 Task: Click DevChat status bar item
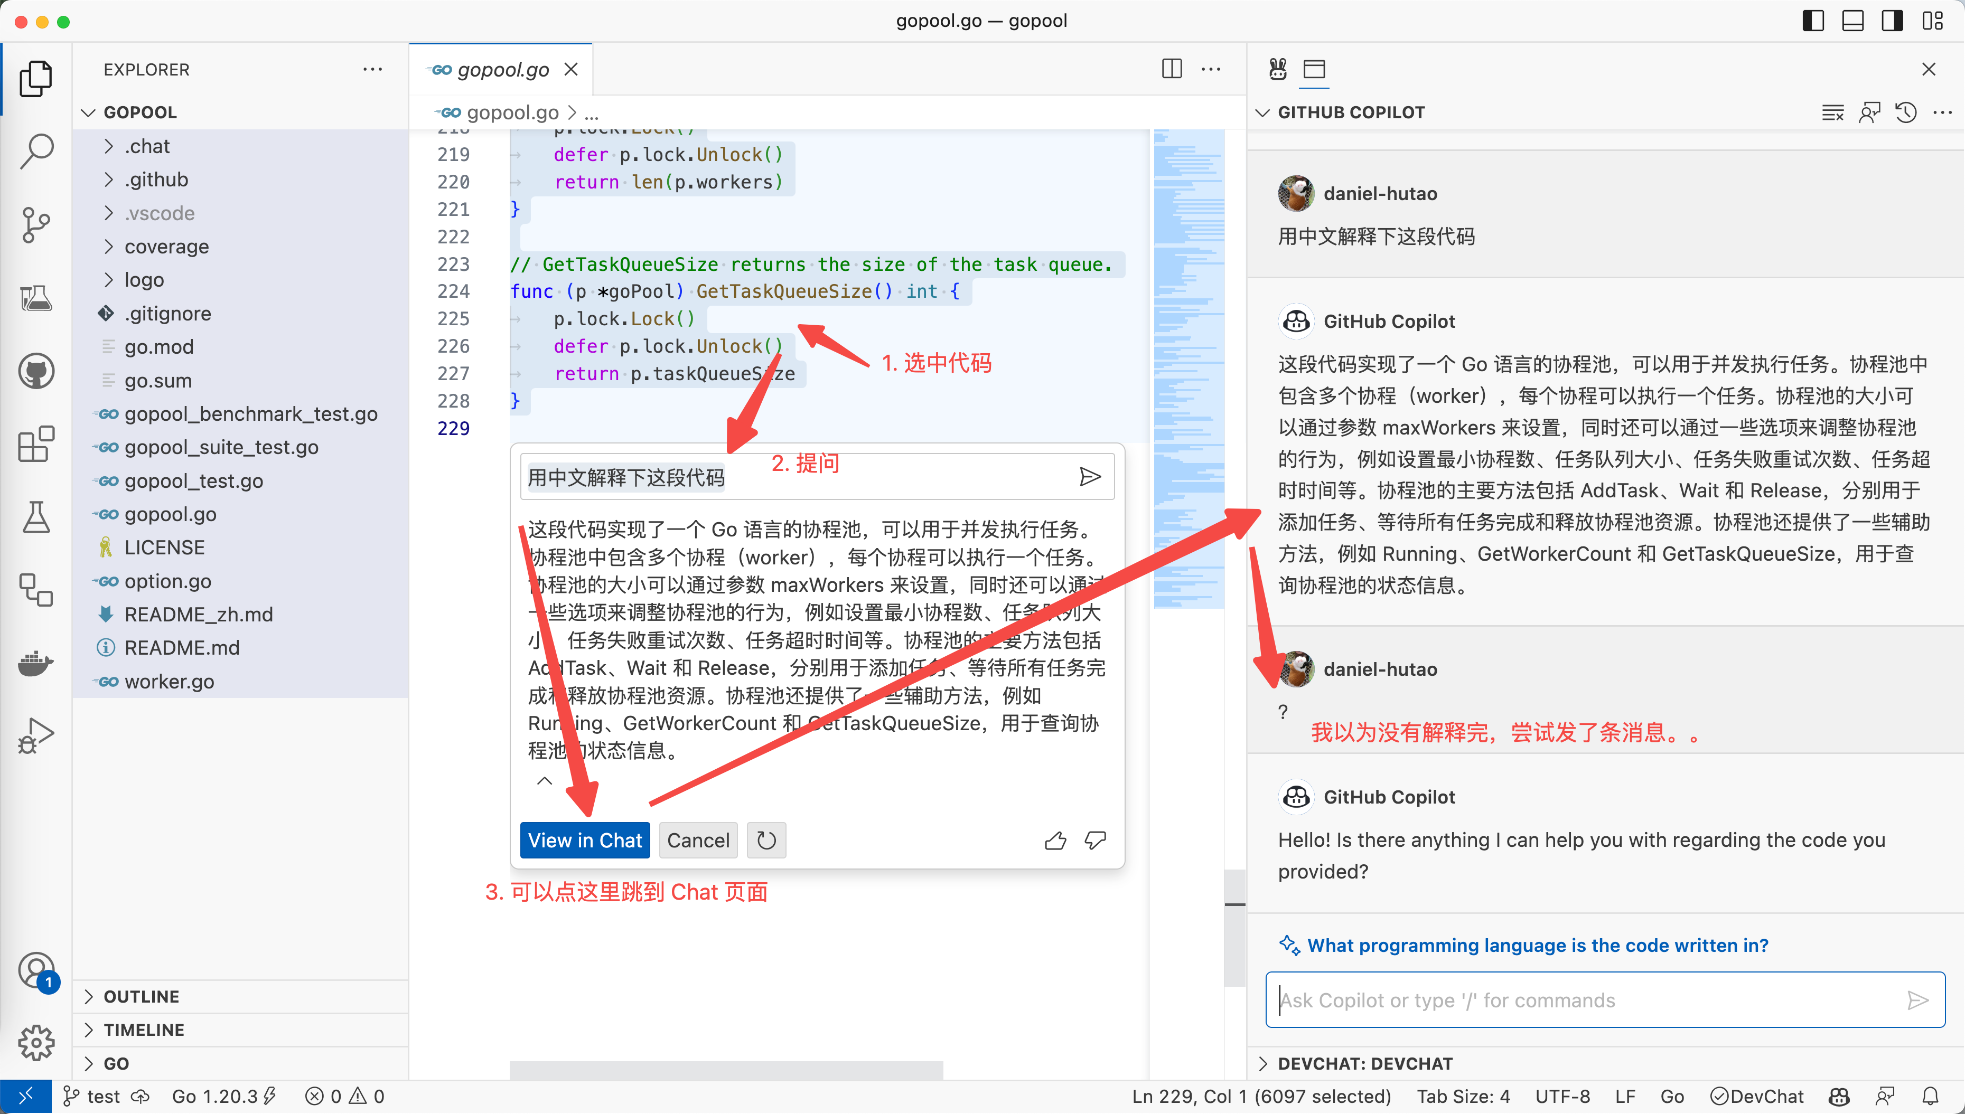pos(1757,1097)
